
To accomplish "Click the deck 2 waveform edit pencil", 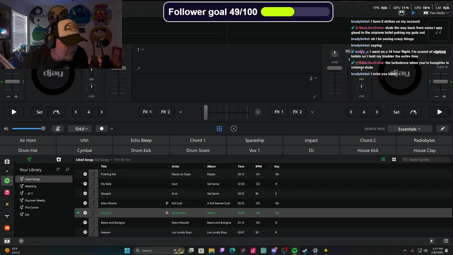I will [x=314, y=97].
